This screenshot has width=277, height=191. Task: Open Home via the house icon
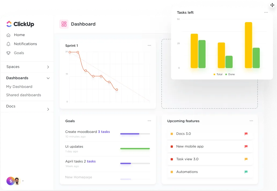[x=8, y=35]
